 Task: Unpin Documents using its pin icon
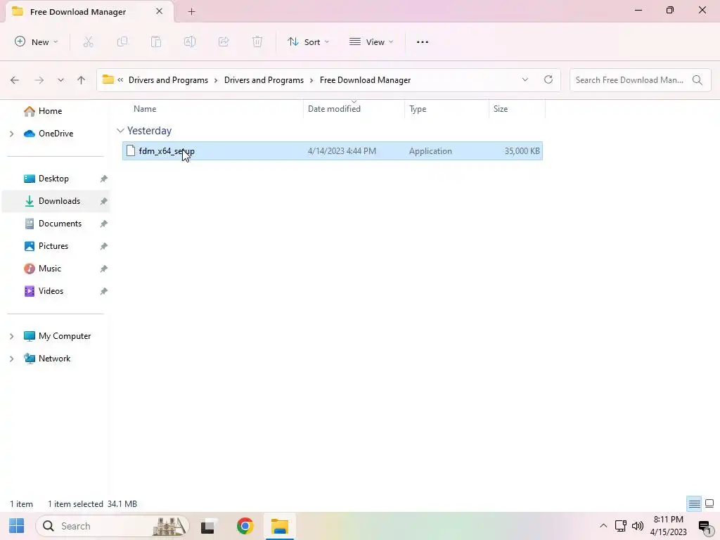coord(104,224)
